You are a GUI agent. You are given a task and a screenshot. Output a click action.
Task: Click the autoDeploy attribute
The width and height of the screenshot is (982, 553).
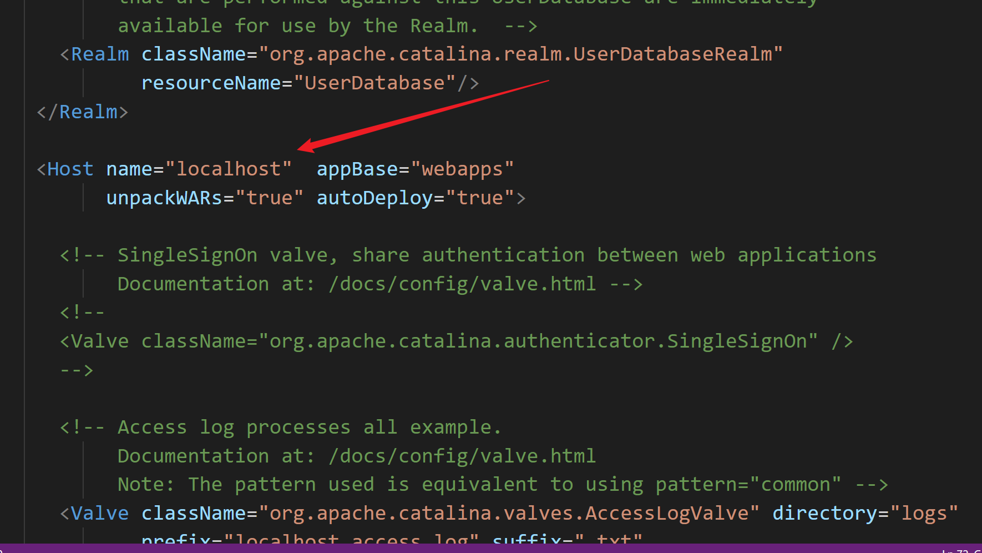374,198
